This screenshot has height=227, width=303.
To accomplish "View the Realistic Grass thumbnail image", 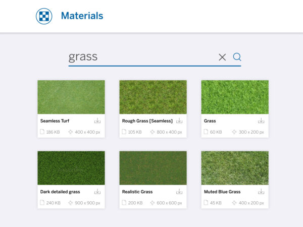I will (x=153, y=168).
